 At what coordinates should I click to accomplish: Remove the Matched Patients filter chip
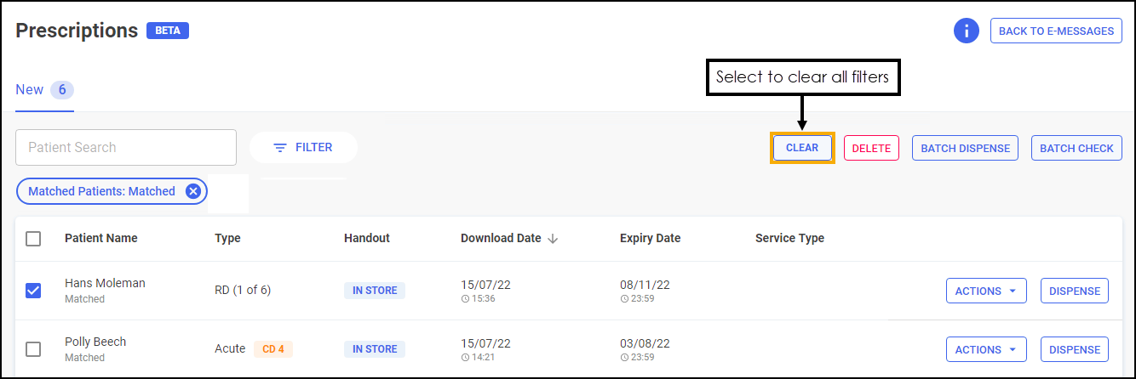coord(193,192)
